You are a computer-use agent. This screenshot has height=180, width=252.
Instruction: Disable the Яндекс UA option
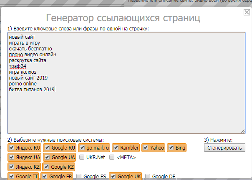12,157
